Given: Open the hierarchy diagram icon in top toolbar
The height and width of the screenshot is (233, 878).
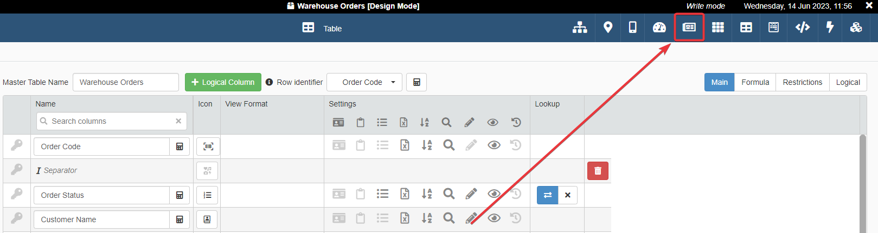Looking at the screenshot, I should (580, 28).
